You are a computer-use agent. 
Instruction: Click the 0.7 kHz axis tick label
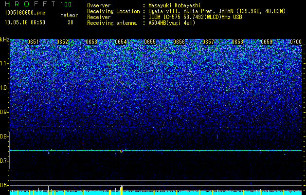click(4, 161)
